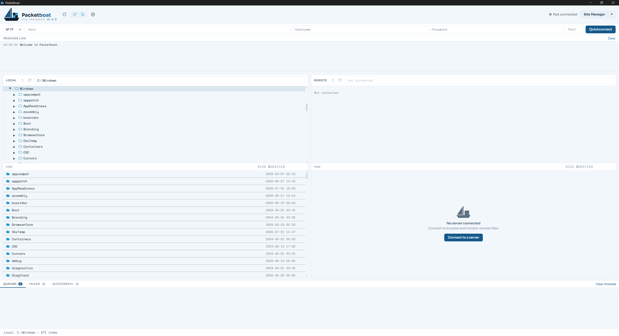Click the local tree scrollbar thumb
The width and height of the screenshot is (619, 336).
pos(306,107)
